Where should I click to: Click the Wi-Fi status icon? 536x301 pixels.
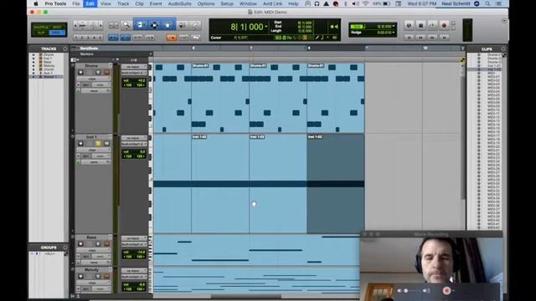point(365,3)
